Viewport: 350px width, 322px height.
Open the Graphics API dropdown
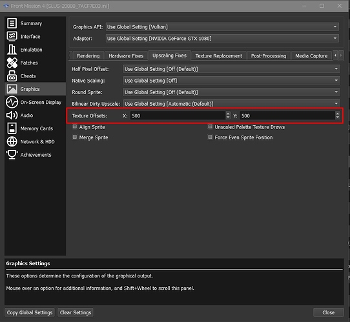click(x=222, y=27)
